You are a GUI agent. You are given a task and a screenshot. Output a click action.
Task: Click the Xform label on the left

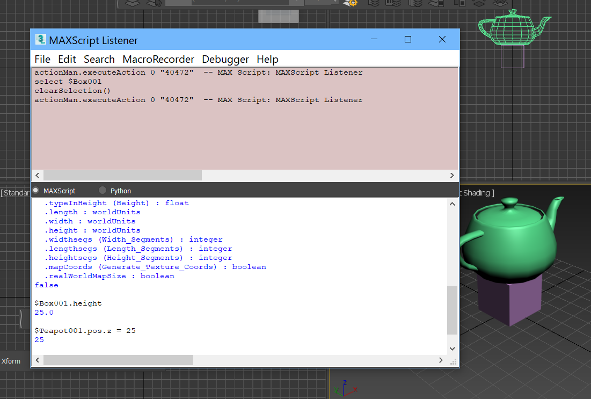[11, 361]
